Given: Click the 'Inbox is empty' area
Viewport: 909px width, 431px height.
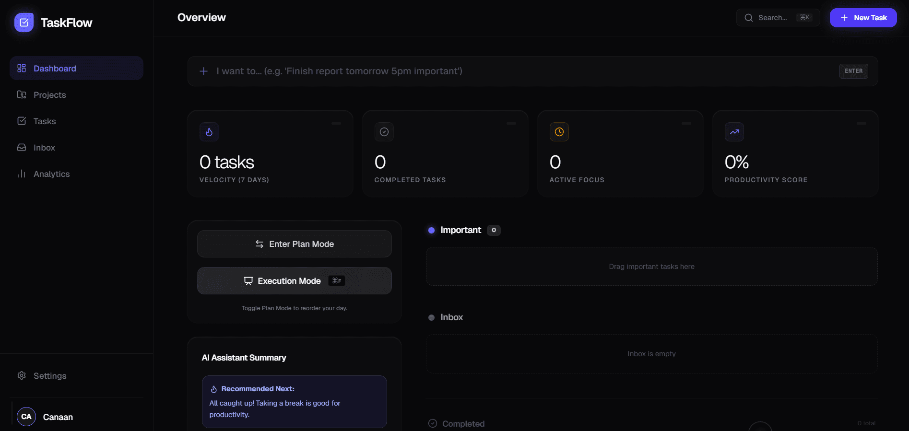Looking at the screenshot, I should [652, 354].
